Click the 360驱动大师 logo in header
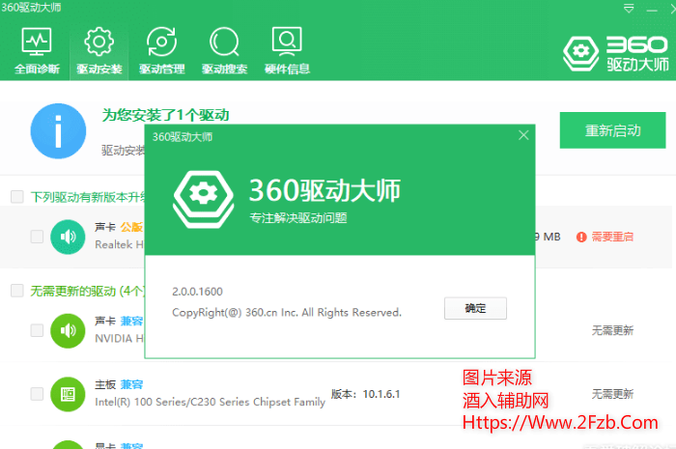The width and height of the screenshot is (676, 449). [x=616, y=53]
